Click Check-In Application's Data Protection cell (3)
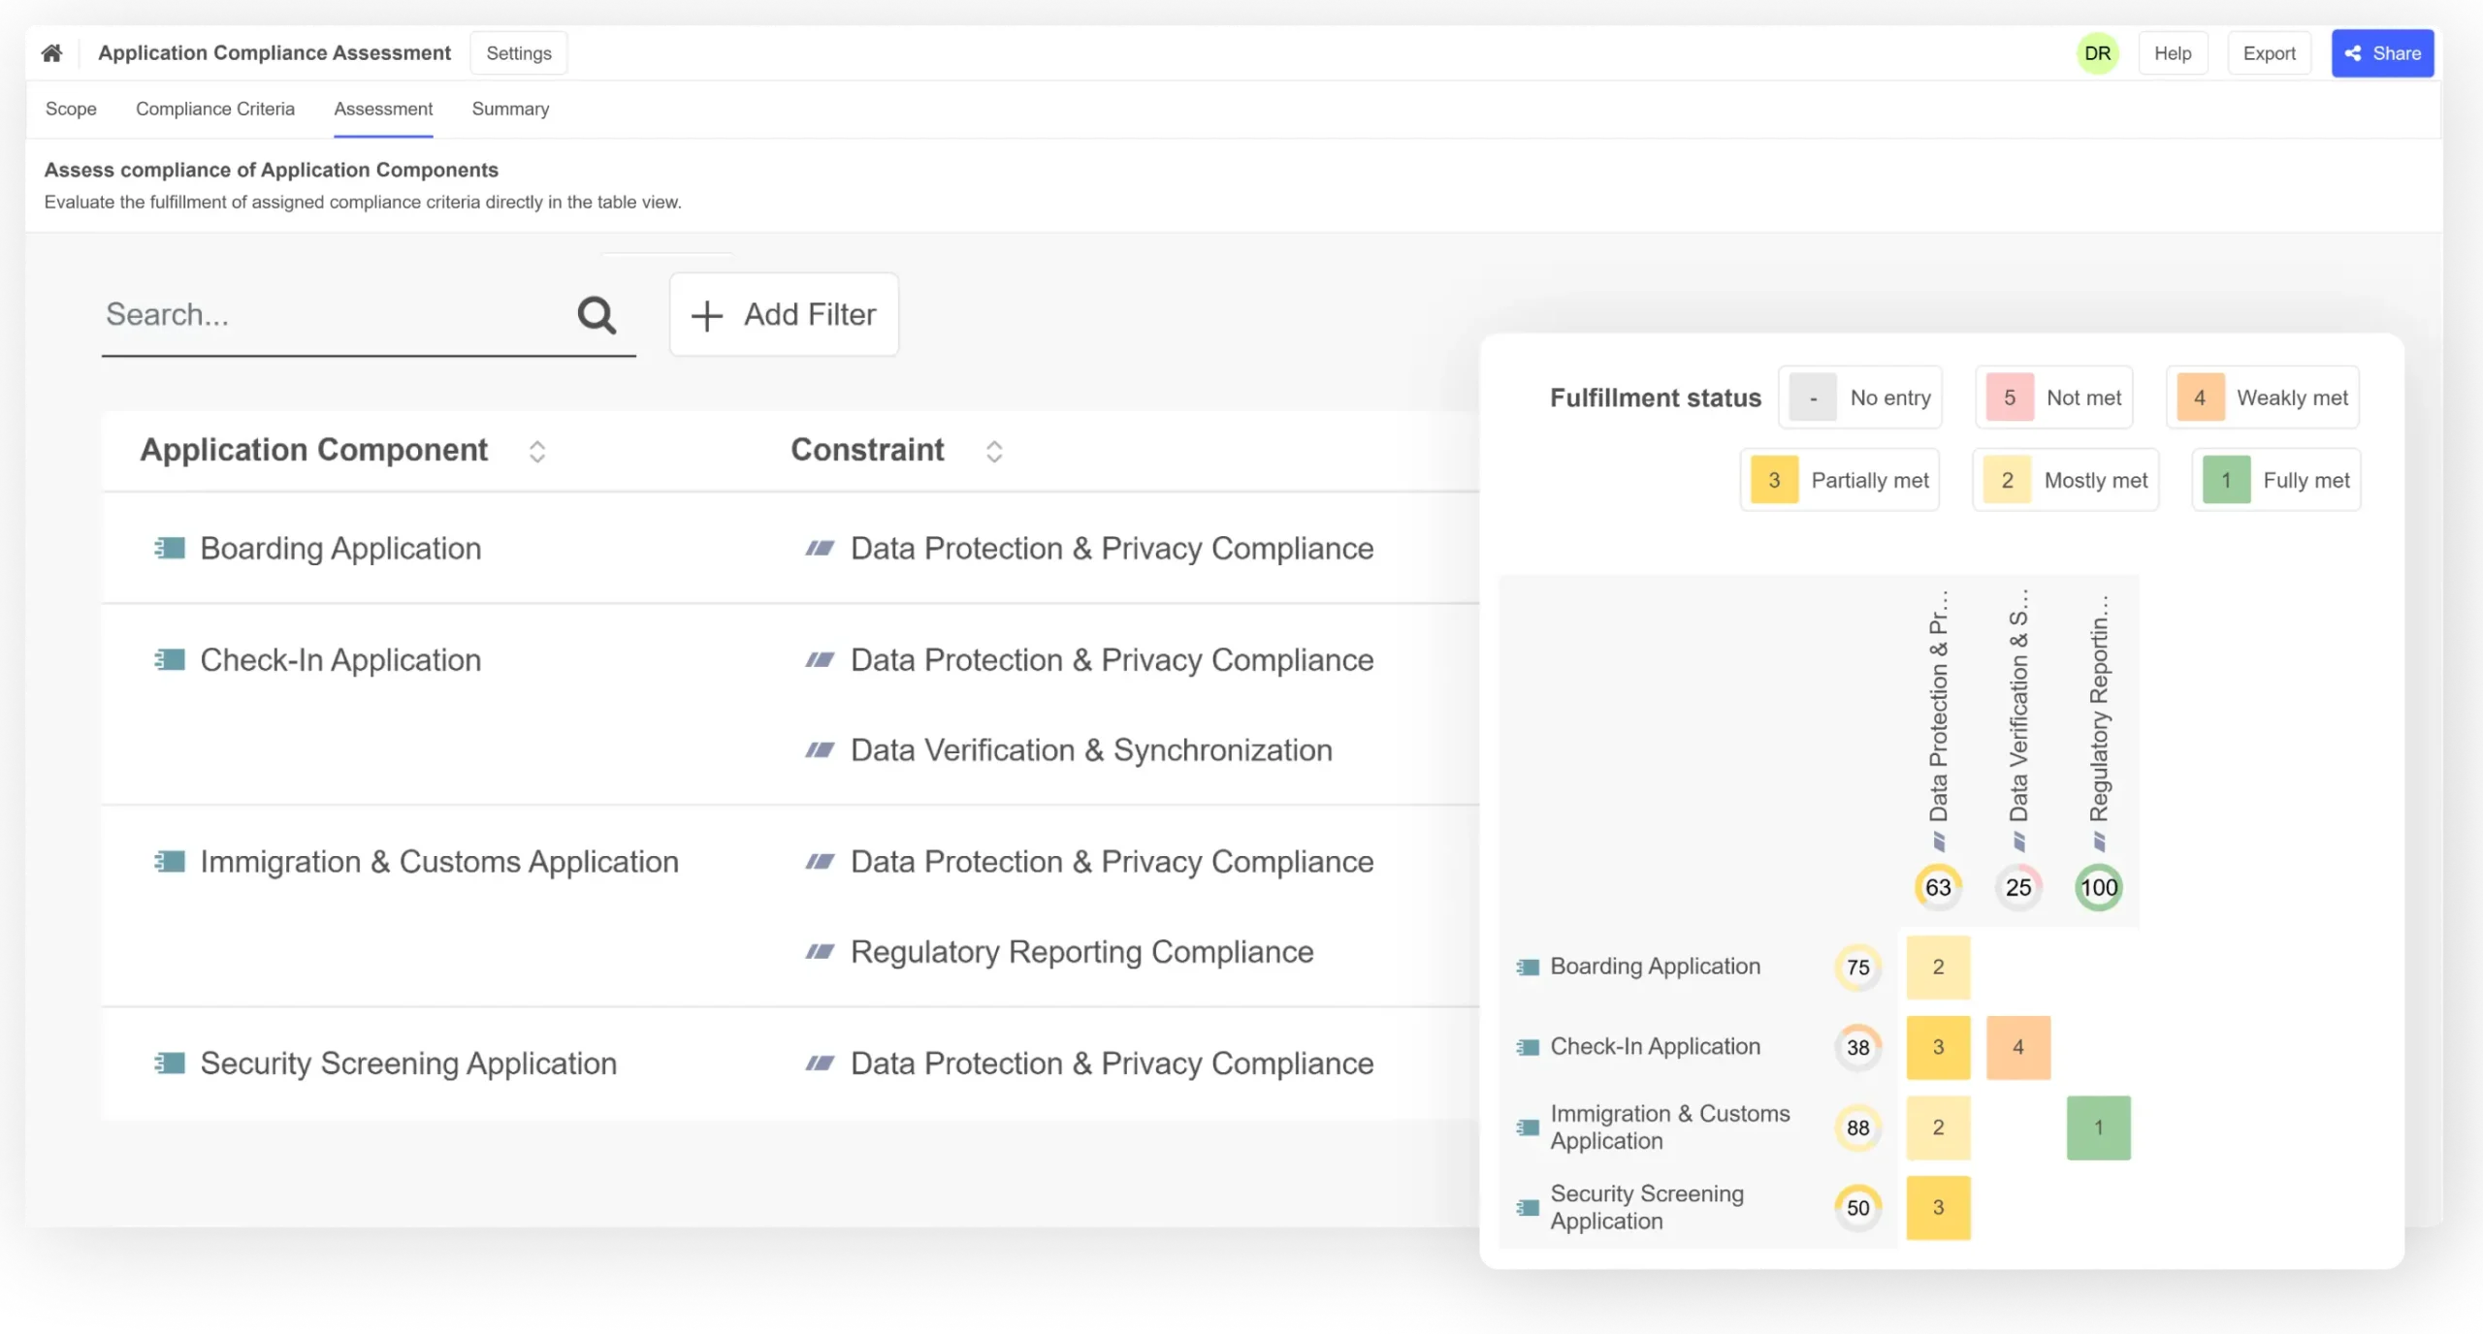This screenshot has width=2483, height=1334. pos(1938,1048)
